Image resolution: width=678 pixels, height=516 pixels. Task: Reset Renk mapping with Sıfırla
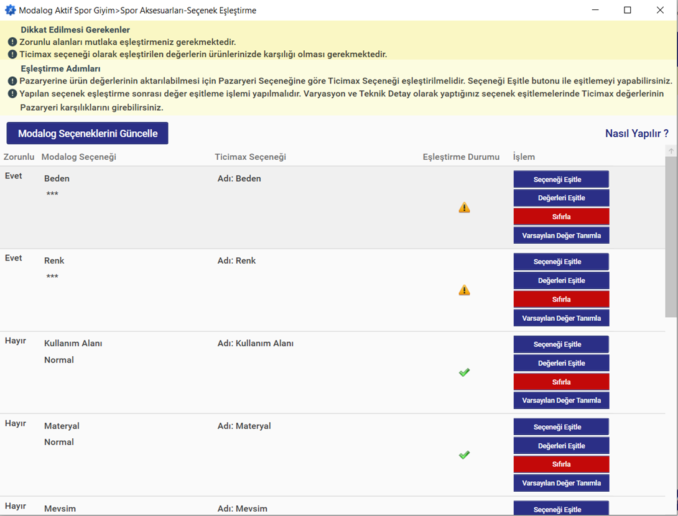(561, 299)
